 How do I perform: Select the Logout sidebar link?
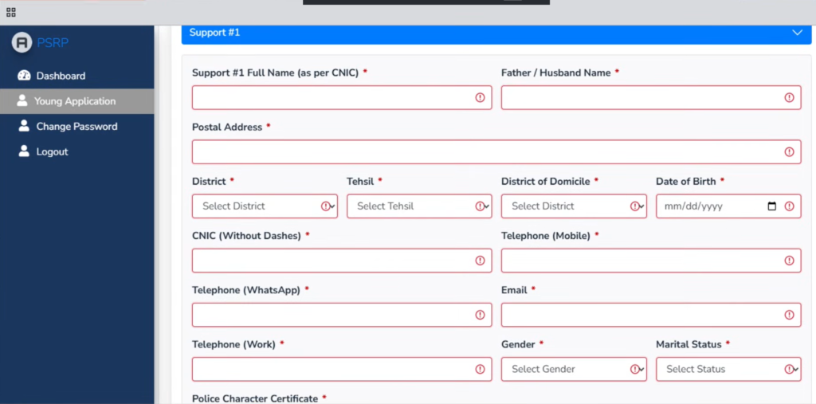click(52, 151)
